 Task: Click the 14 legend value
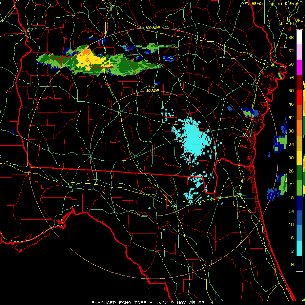pyautogui.click(x=291, y=211)
